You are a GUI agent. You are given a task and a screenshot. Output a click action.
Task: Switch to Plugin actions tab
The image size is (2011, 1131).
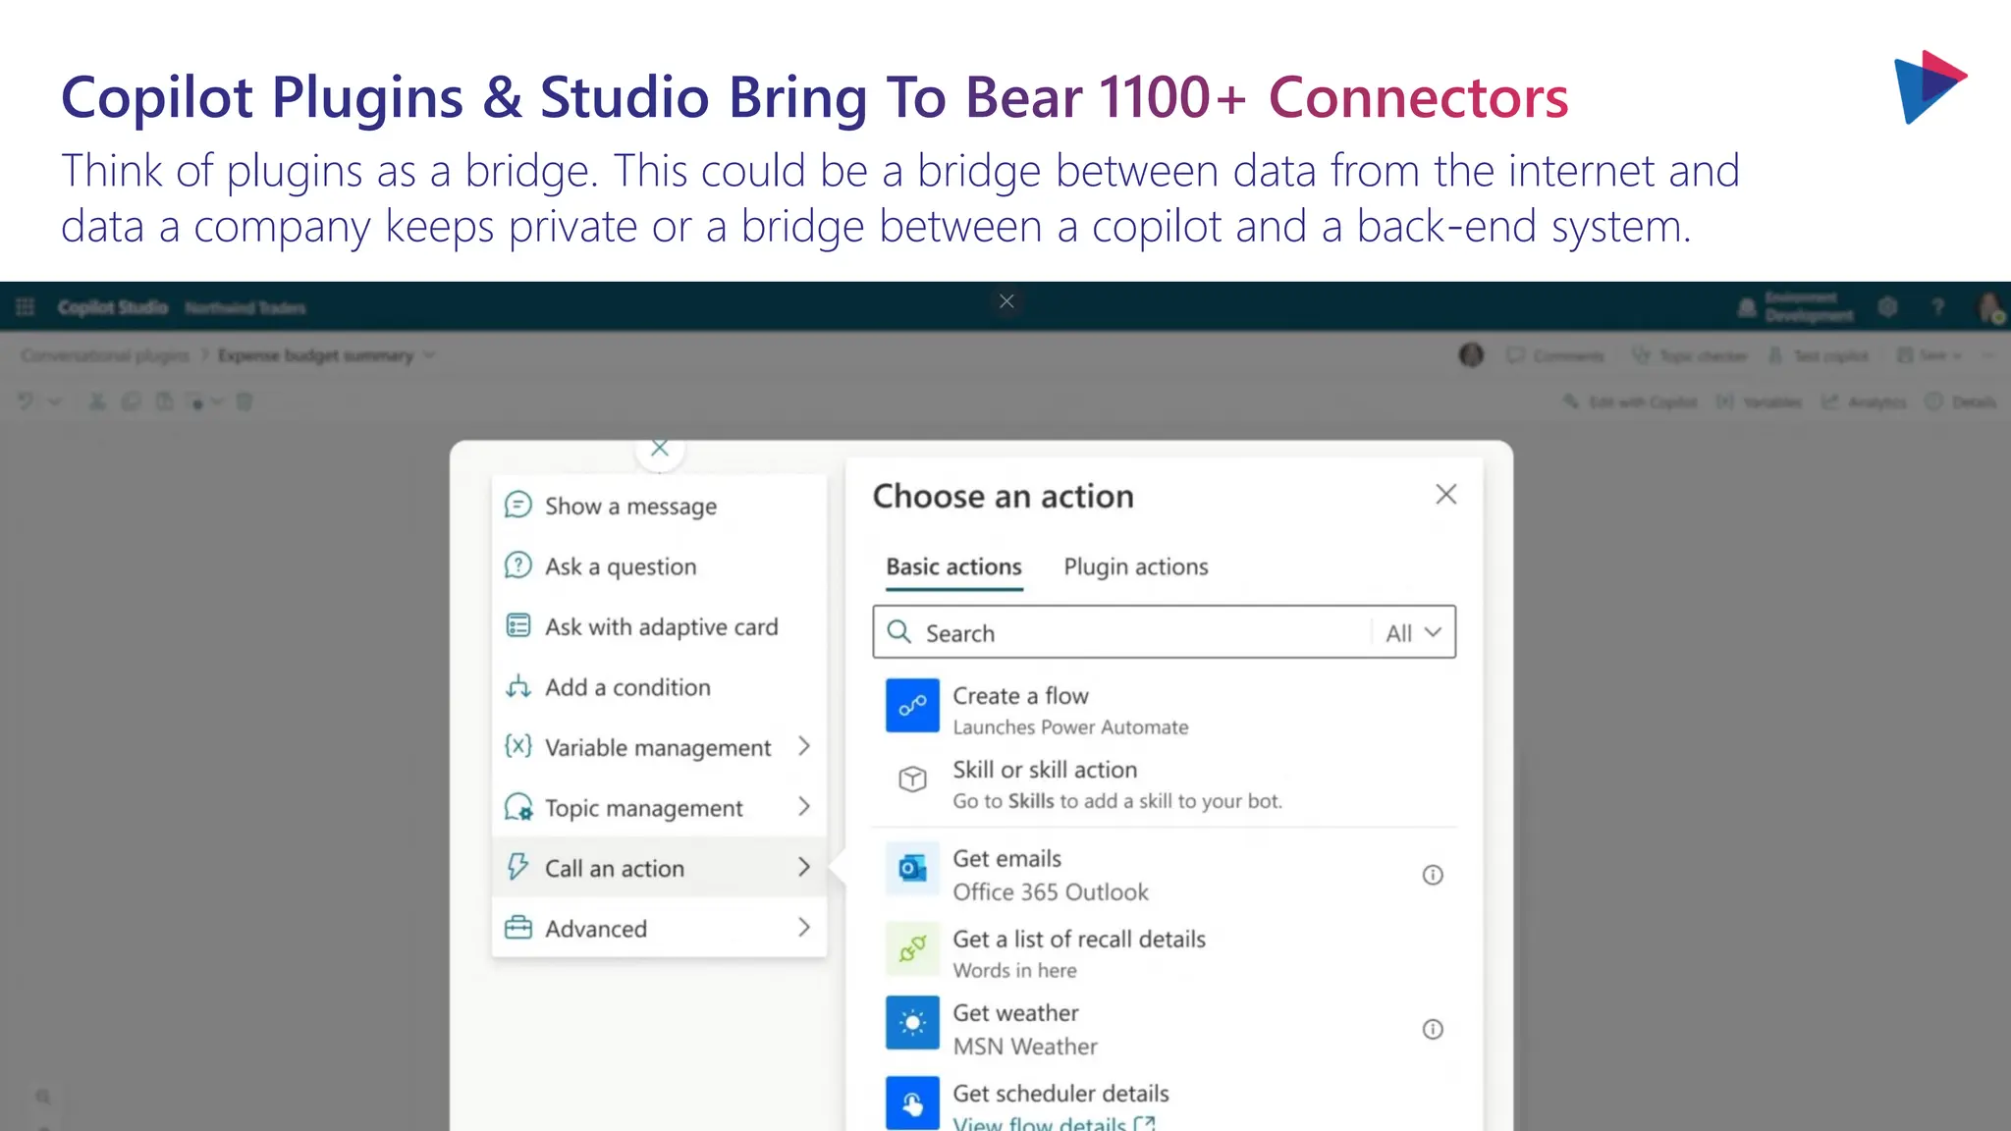click(x=1136, y=566)
